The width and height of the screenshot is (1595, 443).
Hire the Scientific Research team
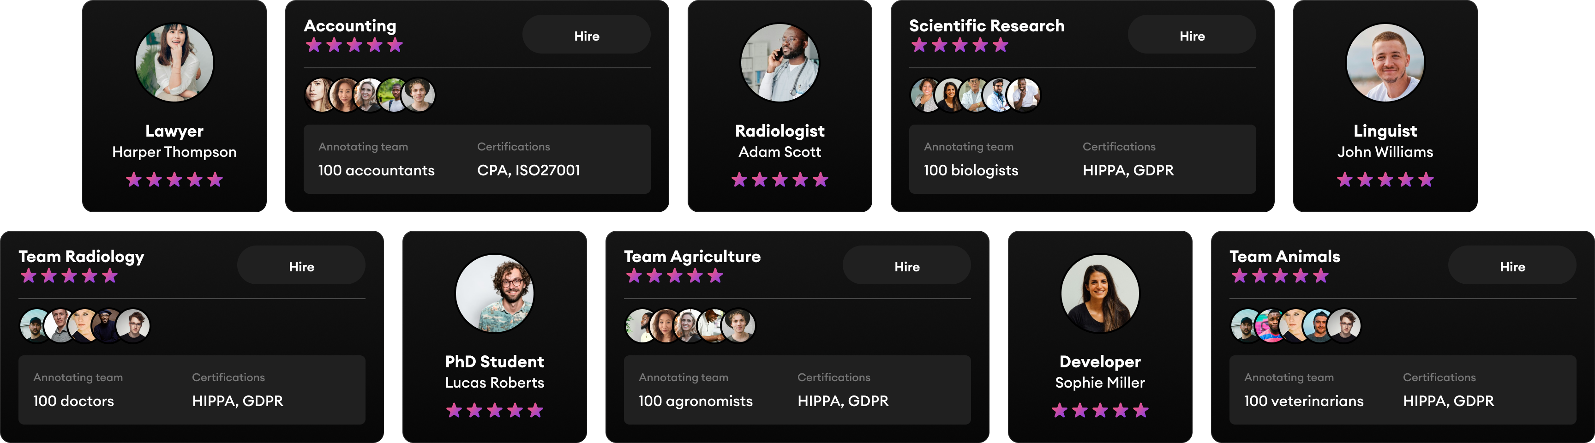(x=1191, y=35)
